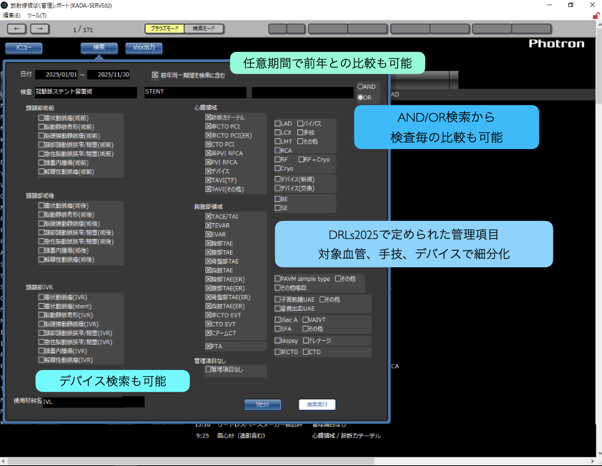602x466 pixels.
Task: Click the end date field 2025/11/30
Action: coord(109,75)
